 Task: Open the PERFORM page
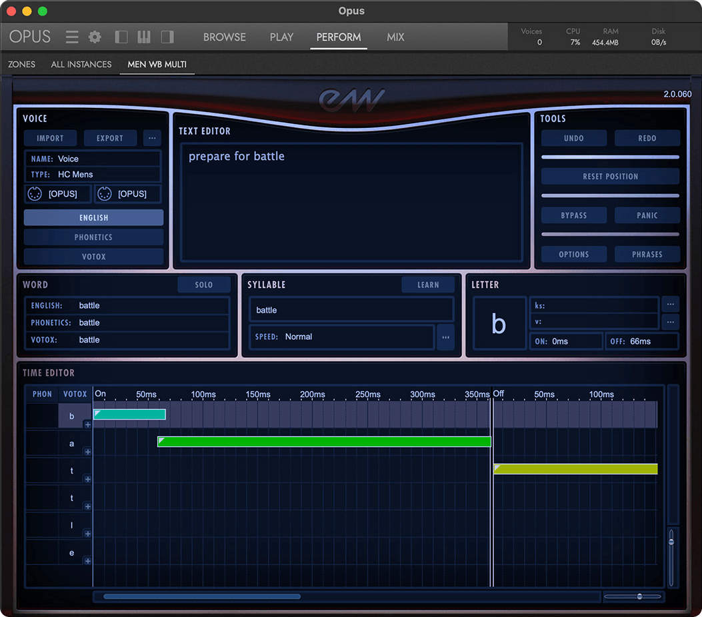[339, 37]
